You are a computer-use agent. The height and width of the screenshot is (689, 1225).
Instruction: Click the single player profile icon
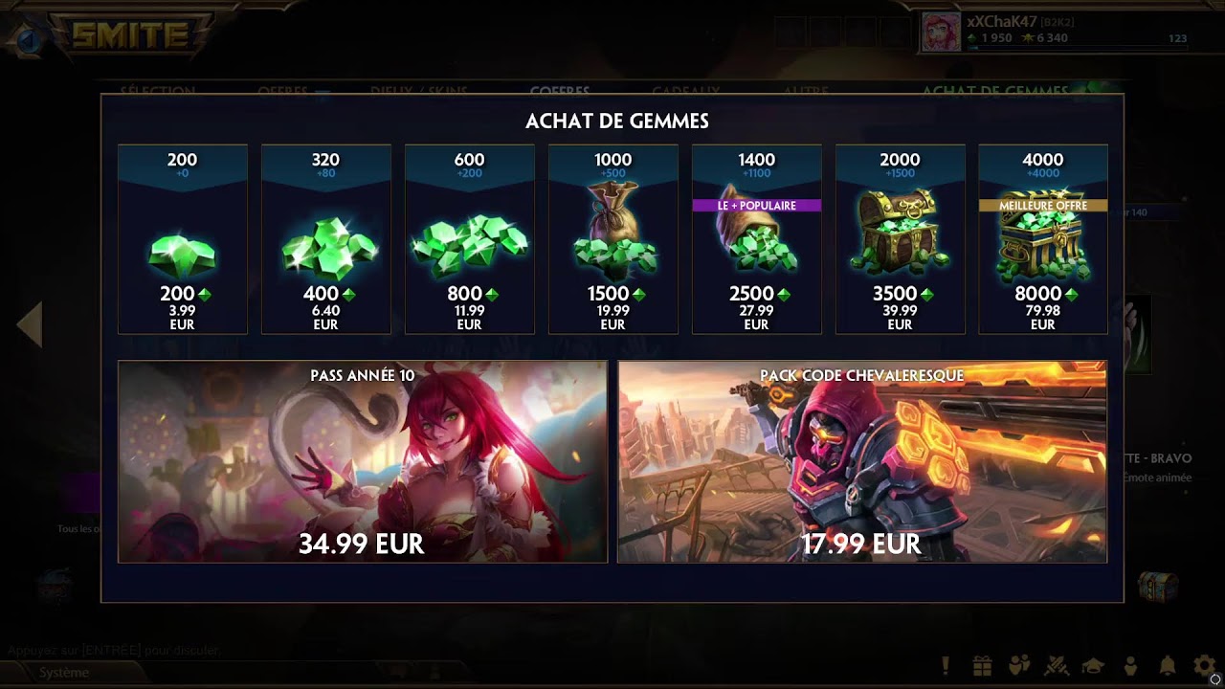[x=1130, y=665]
